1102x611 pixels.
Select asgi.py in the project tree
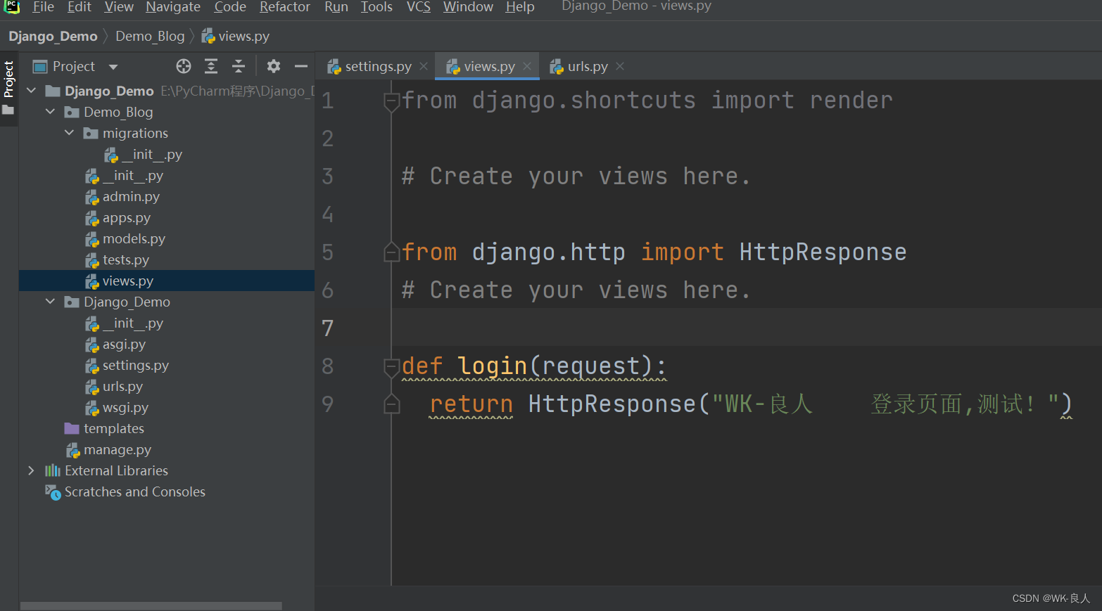coord(124,345)
